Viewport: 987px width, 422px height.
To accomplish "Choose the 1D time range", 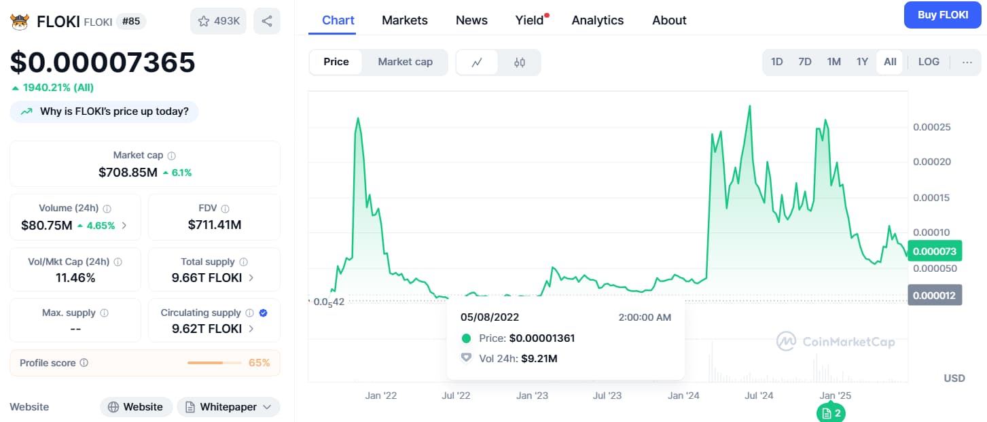I will pos(777,62).
